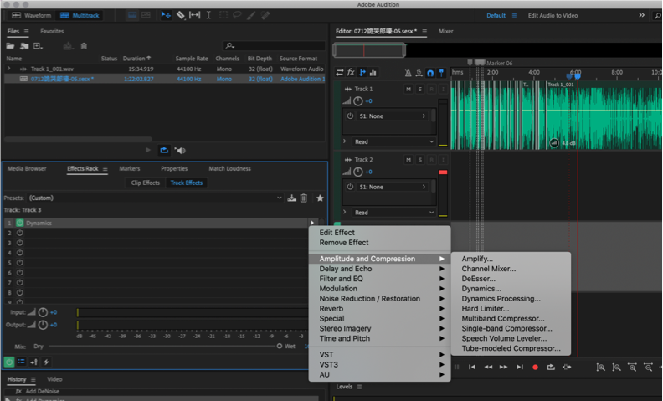The width and height of the screenshot is (663, 401).
Task: Solo Track 2
Action: click(419, 159)
